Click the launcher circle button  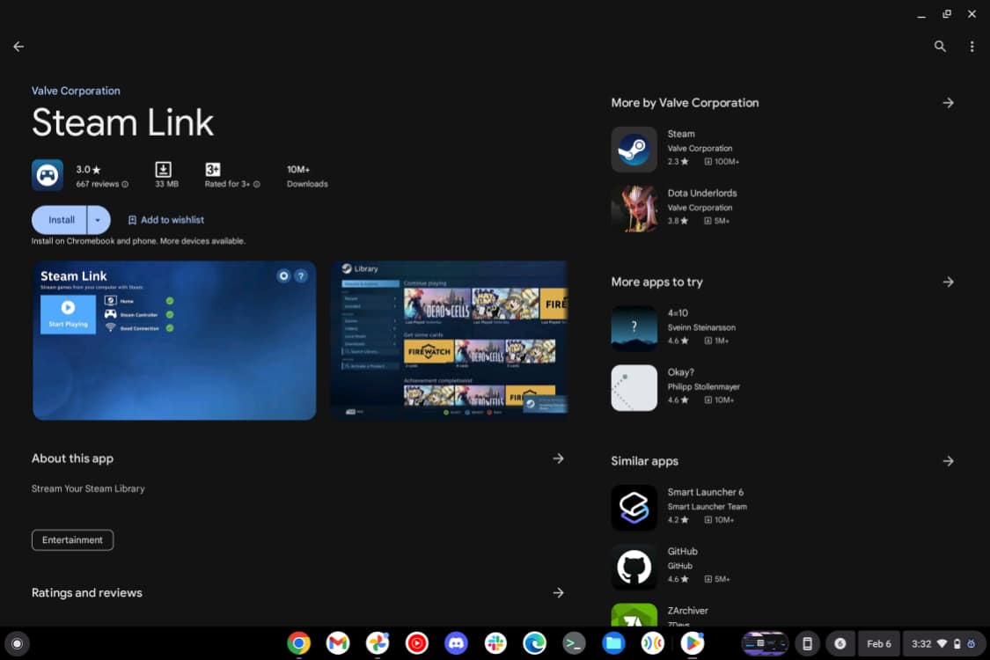(x=17, y=643)
